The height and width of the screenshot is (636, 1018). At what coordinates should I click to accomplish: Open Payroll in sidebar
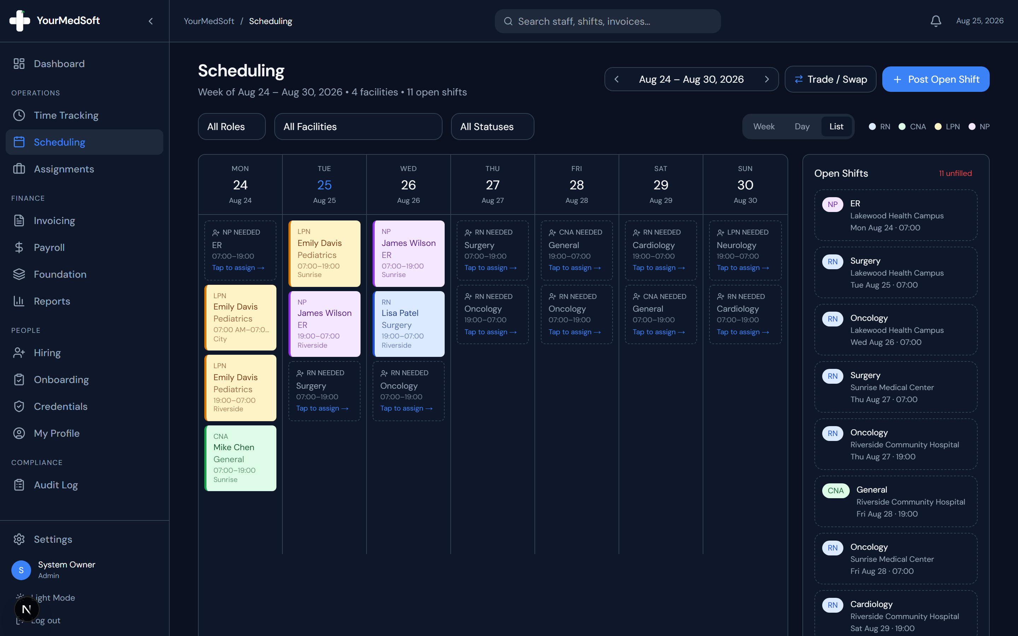coord(84,247)
